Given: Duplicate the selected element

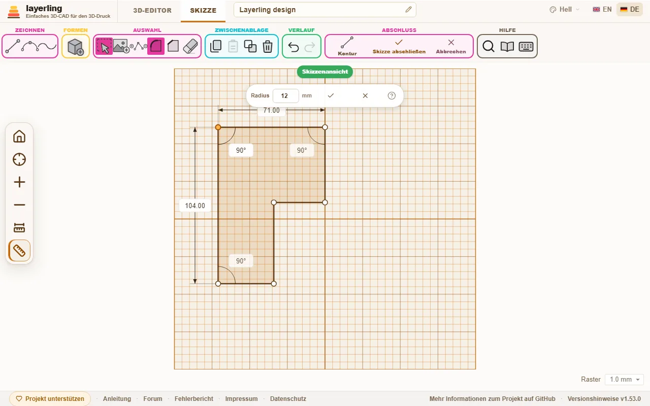Looking at the screenshot, I should (x=250, y=47).
